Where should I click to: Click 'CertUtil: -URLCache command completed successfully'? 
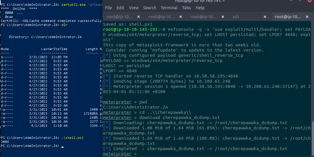[x=51, y=21]
